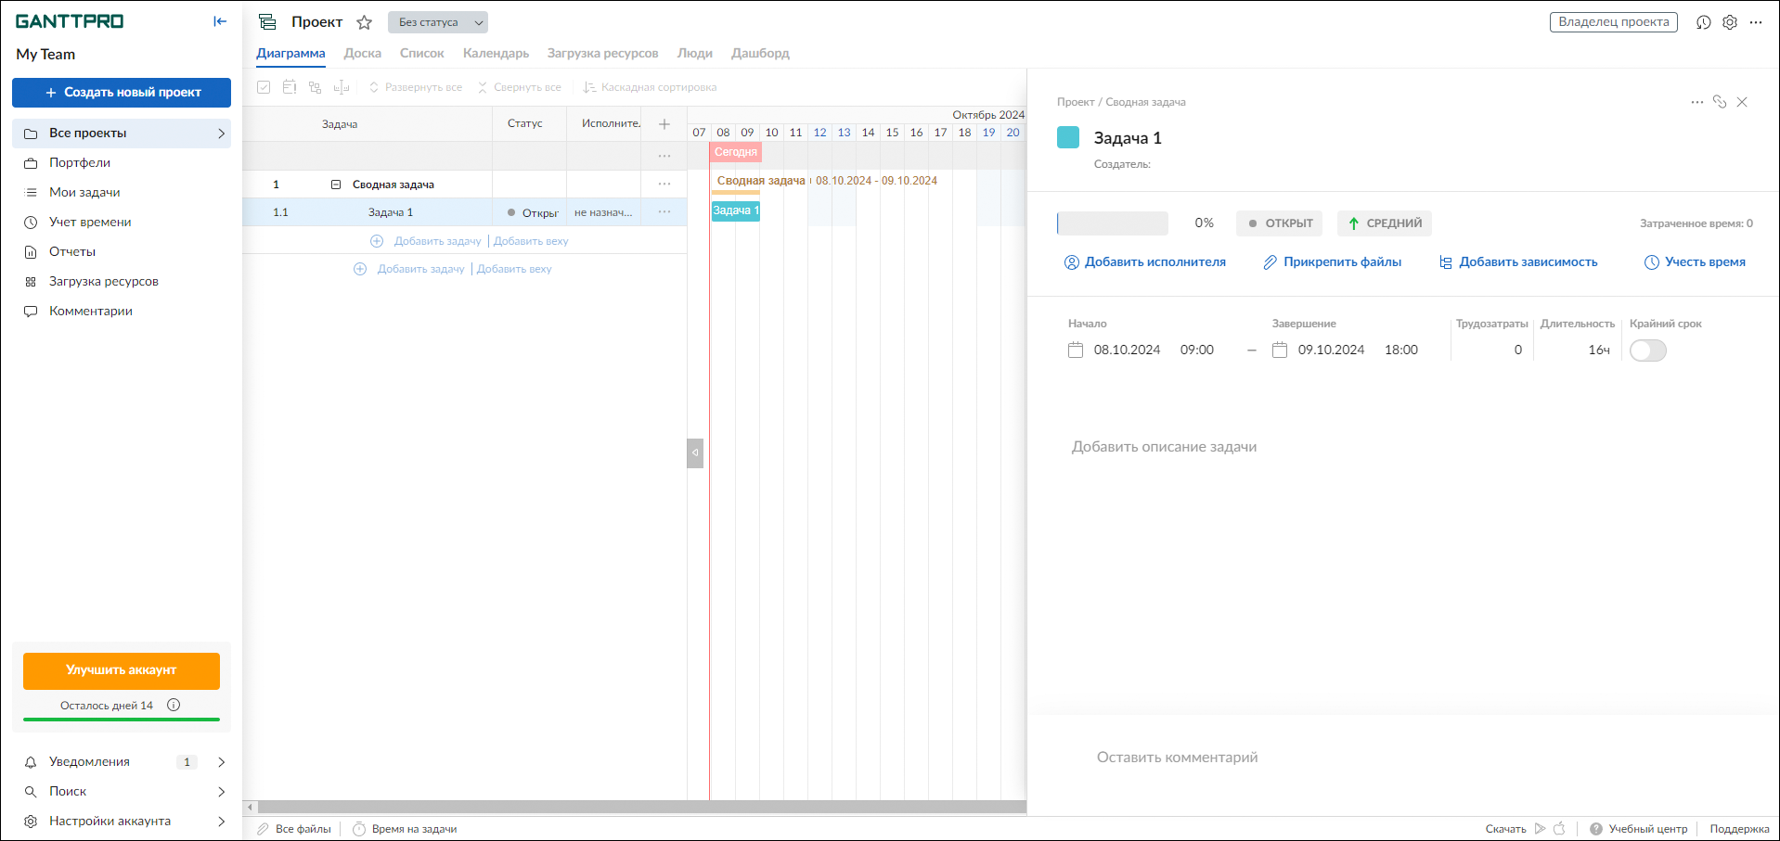Collapse the Сводная задача tree row
Viewport: 1780px width, 841px height.
(336, 185)
